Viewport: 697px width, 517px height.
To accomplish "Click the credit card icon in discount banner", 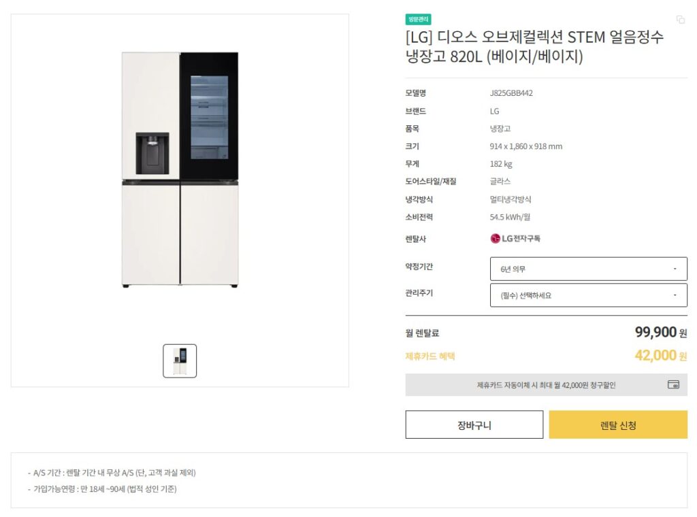I will (673, 384).
